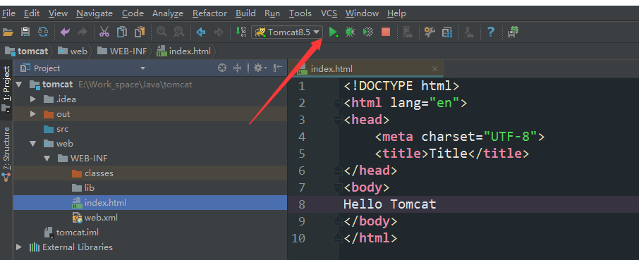This screenshot has height=260, width=639.
Task: Open the Project Structure icon
Action: 447,32
